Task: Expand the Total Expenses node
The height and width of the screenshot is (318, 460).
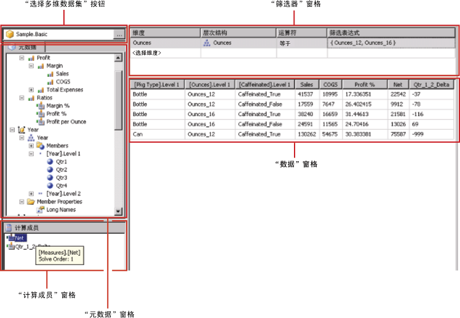Action: point(31,90)
